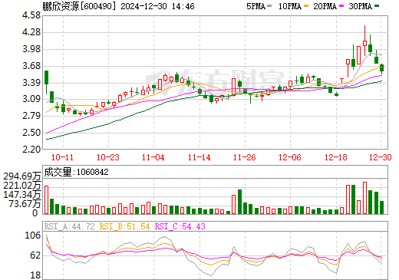The height and width of the screenshot is (280, 399).
Task: Click the 12-18 date axis label
Action: click(x=336, y=157)
